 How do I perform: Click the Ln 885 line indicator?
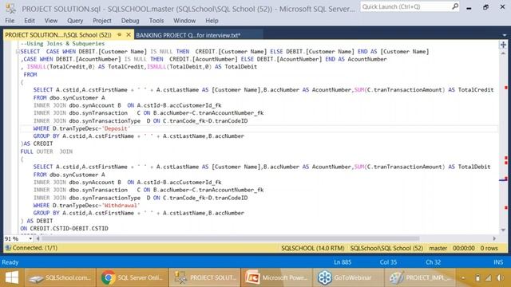click(343, 262)
